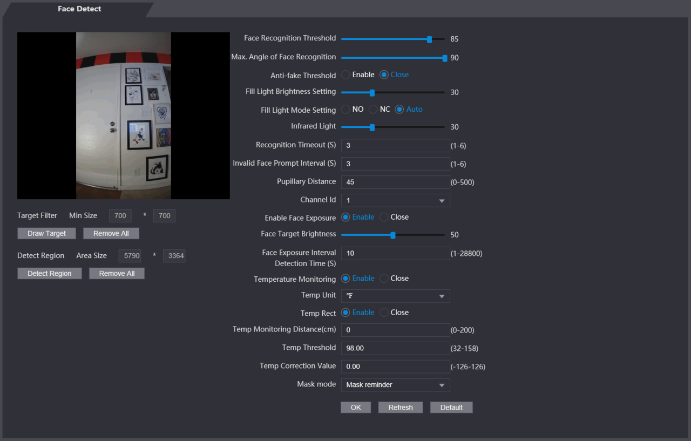Click the OK button
Viewport: 691px width, 441px height.
(x=356, y=408)
